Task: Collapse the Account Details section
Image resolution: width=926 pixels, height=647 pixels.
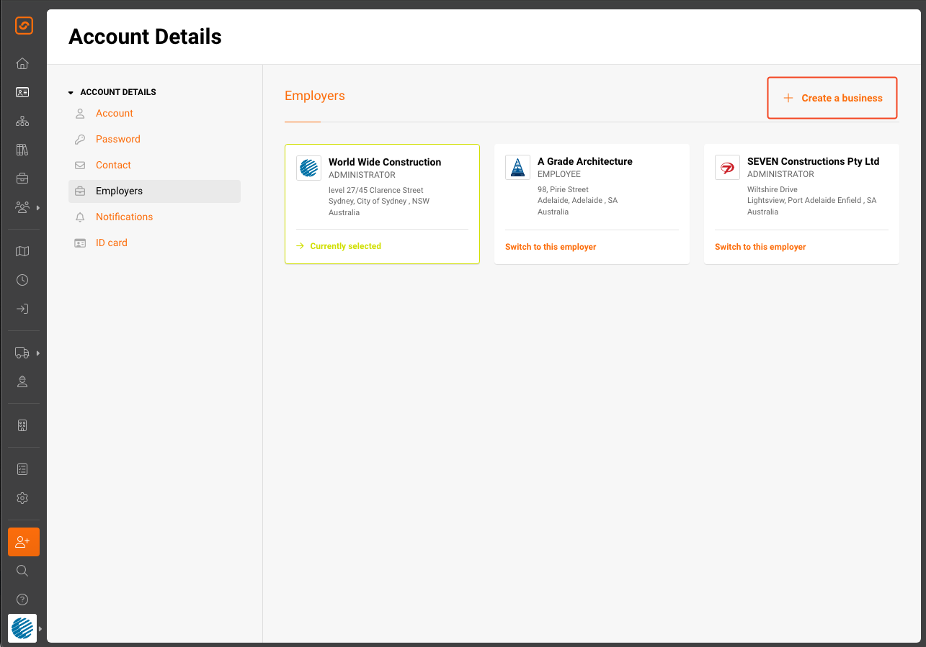Action: click(x=70, y=91)
